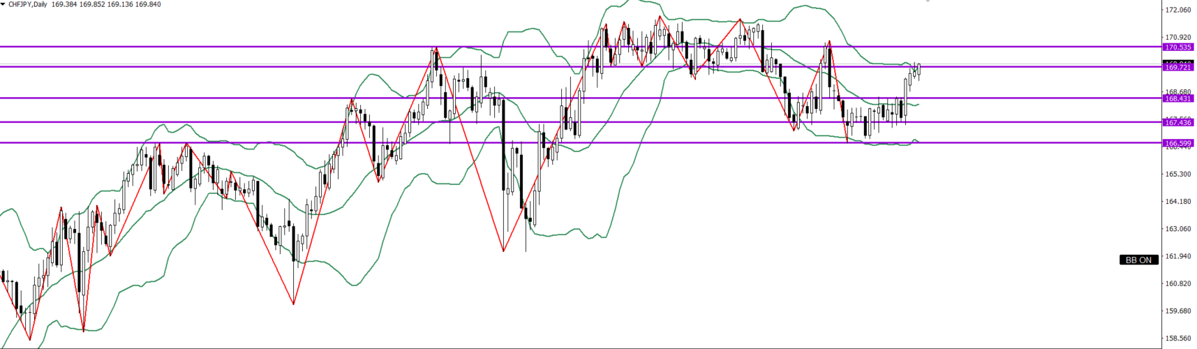Click the CHFJPY,Daily chart title
The width and height of the screenshot is (1197, 349).
pos(27,4)
